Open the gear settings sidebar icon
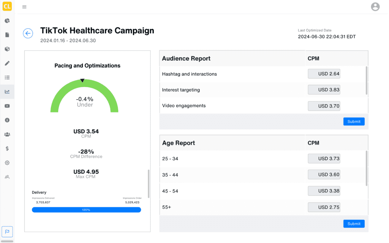The width and height of the screenshot is (389, 243). pyautogui.click(x=7, y=163)
